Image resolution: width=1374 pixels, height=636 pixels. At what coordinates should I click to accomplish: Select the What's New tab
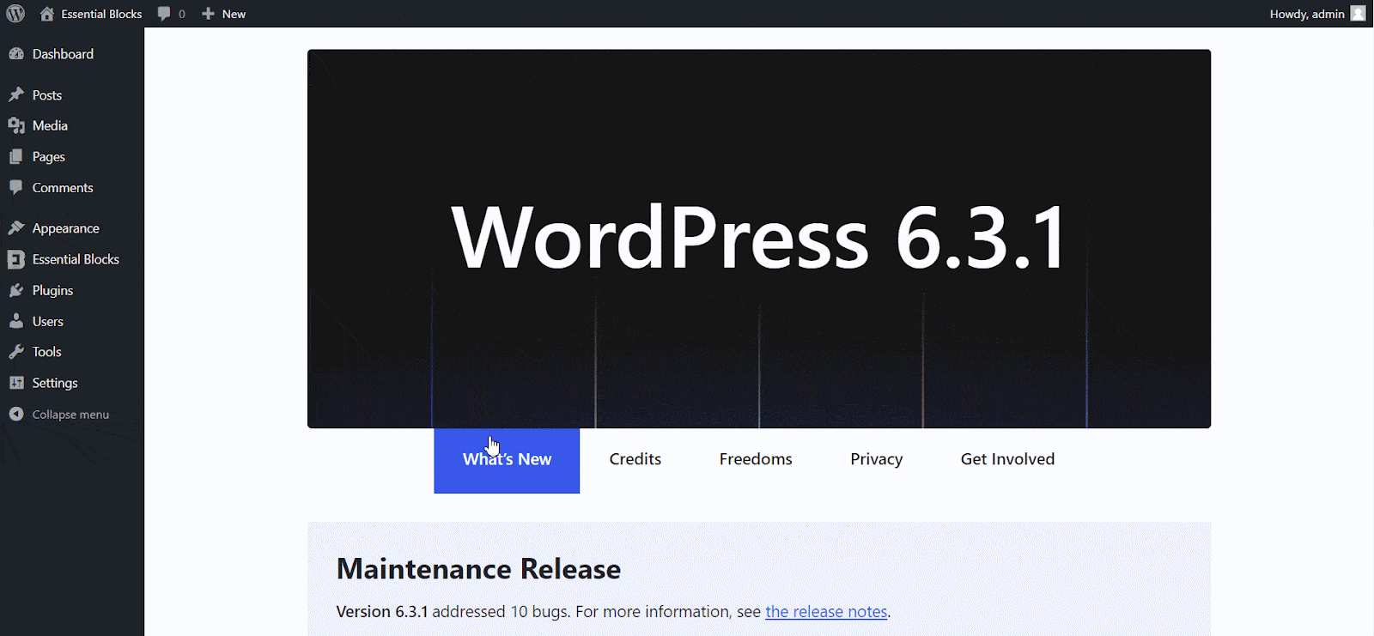tap(507, 460)
